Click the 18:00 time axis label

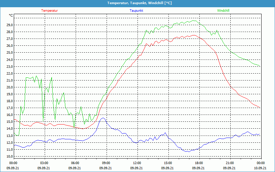[x=199, y=163]
